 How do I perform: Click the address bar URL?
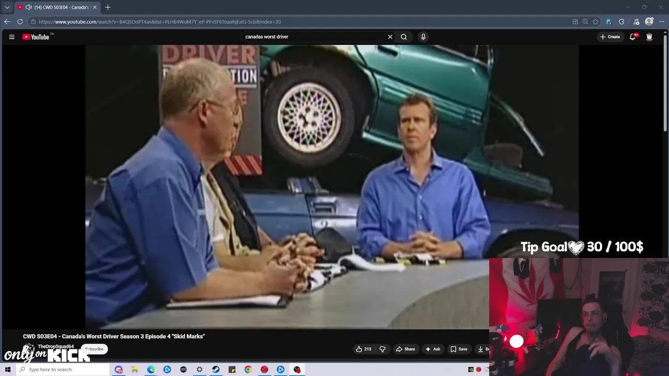click(159, 22)
